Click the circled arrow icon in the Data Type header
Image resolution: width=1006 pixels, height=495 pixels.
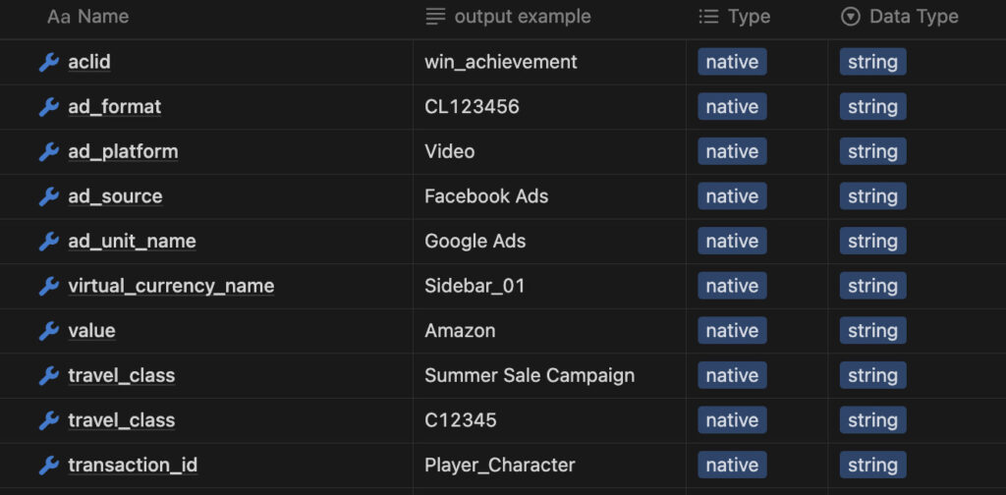[851, 17]
